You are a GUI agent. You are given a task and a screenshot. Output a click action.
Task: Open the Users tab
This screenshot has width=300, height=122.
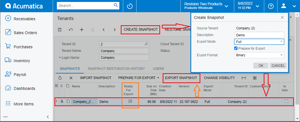point(158,68)
